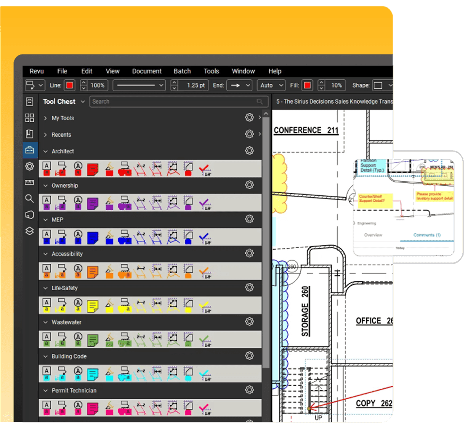468x428 pixels.
Task: Expand the My Tools section
Action: [x=46, y=118]
